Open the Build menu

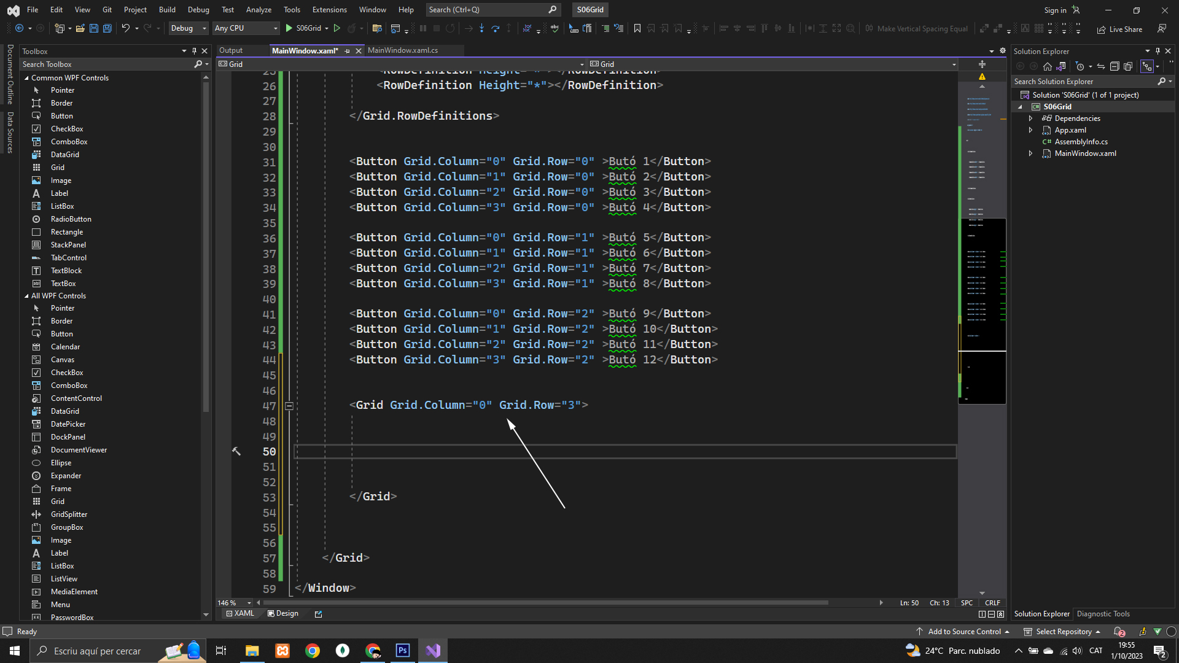coord(166,10)
